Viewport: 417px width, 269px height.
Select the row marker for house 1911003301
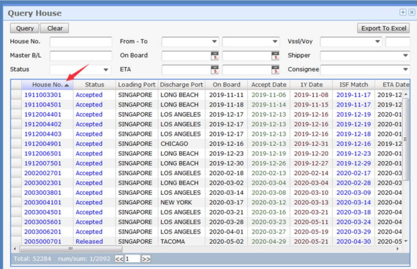click(x=16, y=95)
